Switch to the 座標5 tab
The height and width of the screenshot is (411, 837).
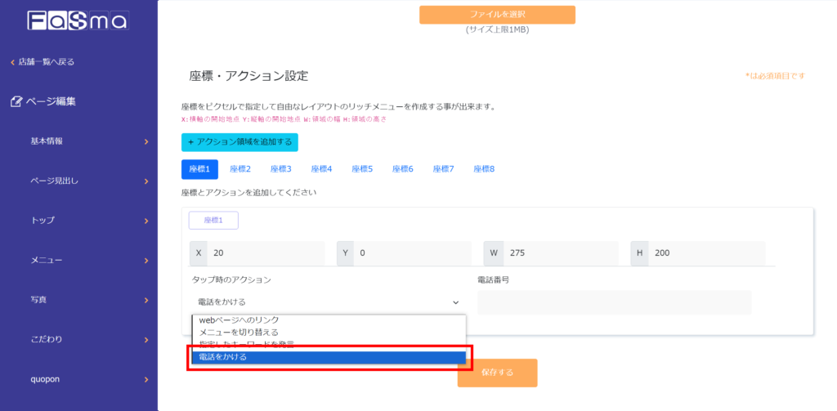click(x=362, y=169)
